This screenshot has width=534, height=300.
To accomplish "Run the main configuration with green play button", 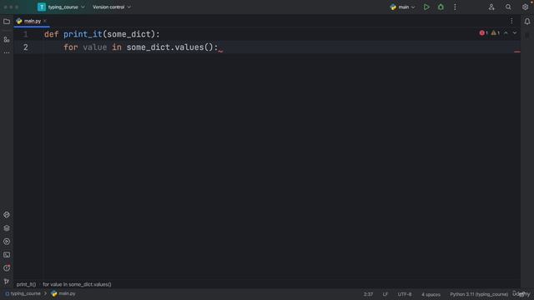I will point(426,7).
